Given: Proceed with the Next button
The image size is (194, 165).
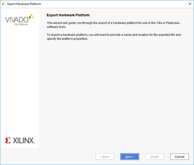Looking at the screenshot, I should coord(129,157).
